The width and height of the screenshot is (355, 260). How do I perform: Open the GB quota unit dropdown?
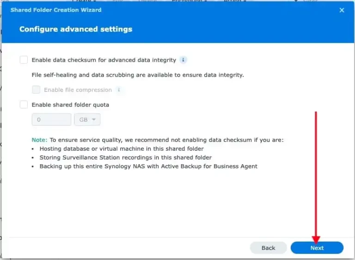coord(87,119)
